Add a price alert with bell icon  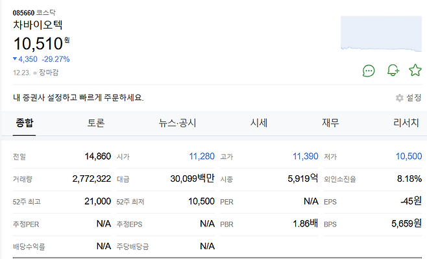pyautogui.click(x=393, y=70)
